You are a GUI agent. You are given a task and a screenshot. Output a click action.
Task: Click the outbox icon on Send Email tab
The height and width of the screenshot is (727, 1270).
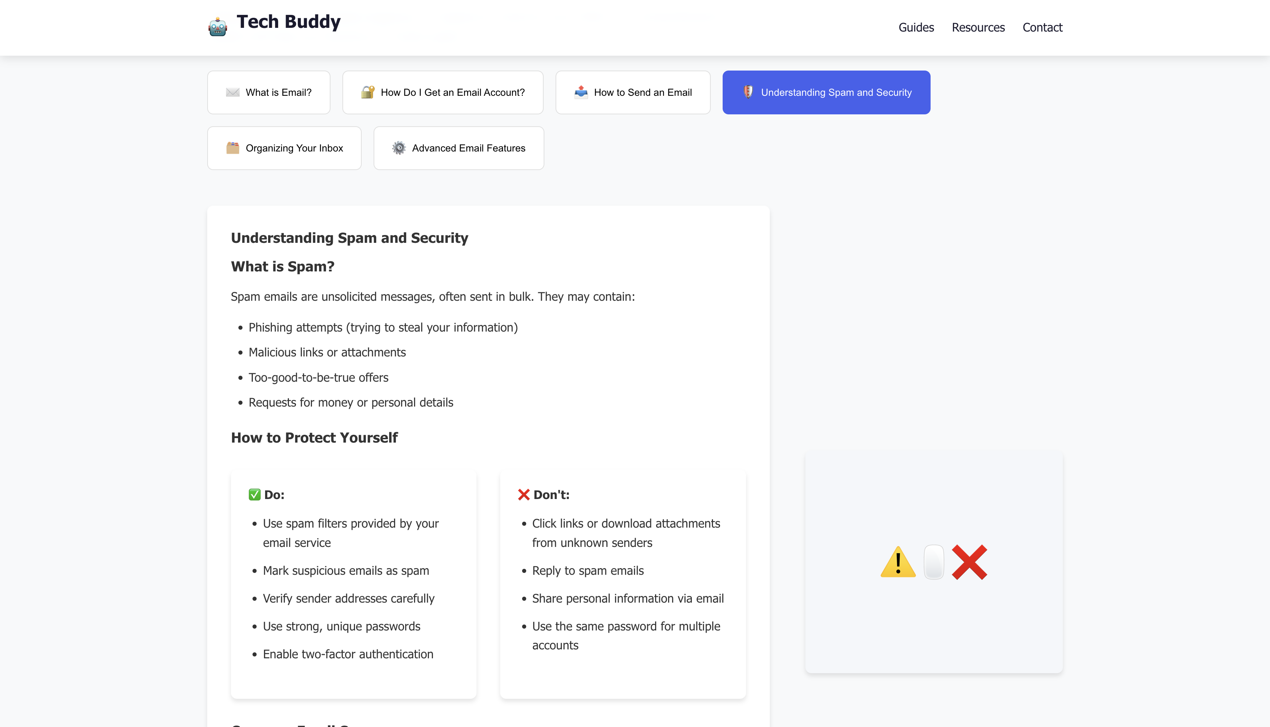[x=580, y=92]
